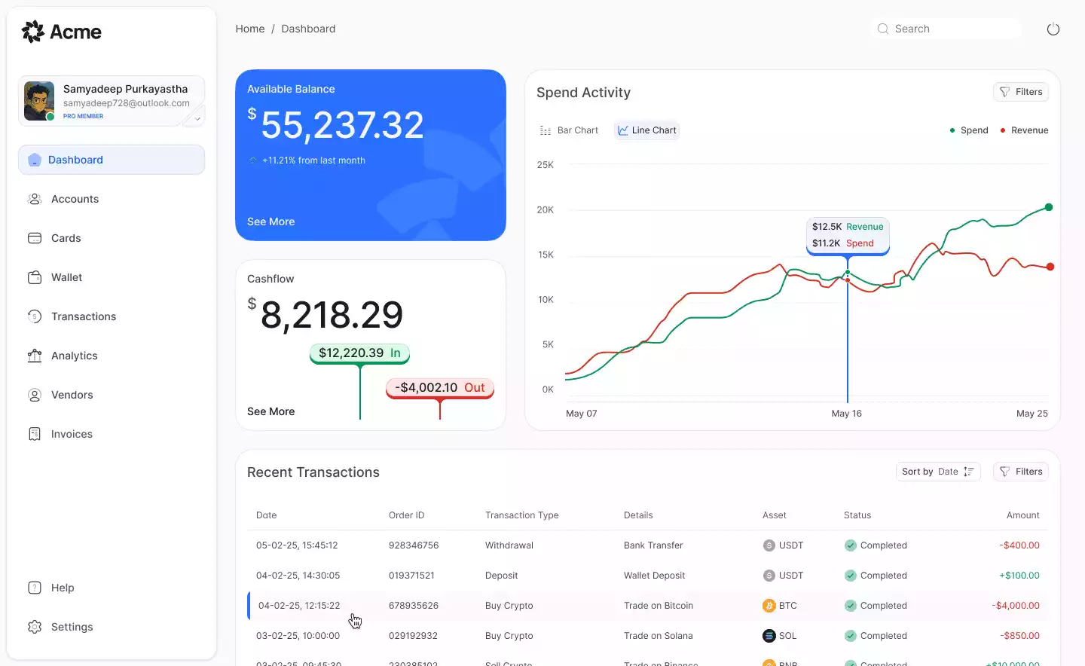Screen dimensions: 1085x666
Task: Click the Cards sidebar icon
Action: coord(34,238)
